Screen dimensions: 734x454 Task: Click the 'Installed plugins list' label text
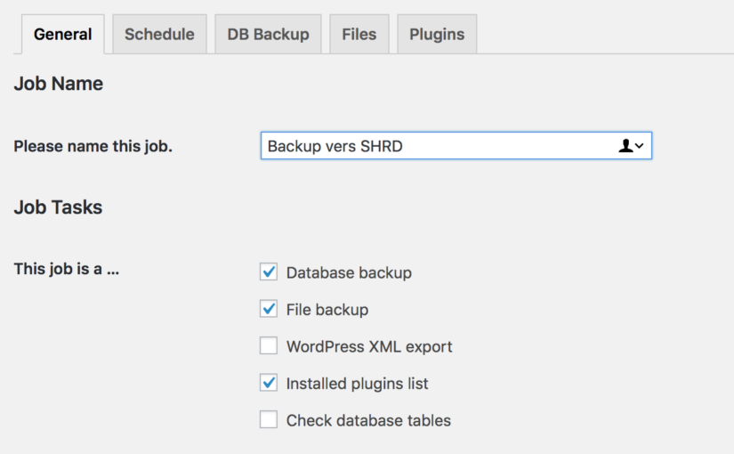click(x=357, y=384)
